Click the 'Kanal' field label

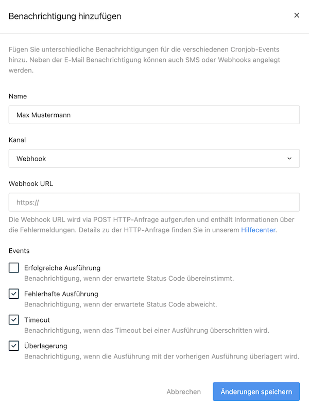coord(18,140)
